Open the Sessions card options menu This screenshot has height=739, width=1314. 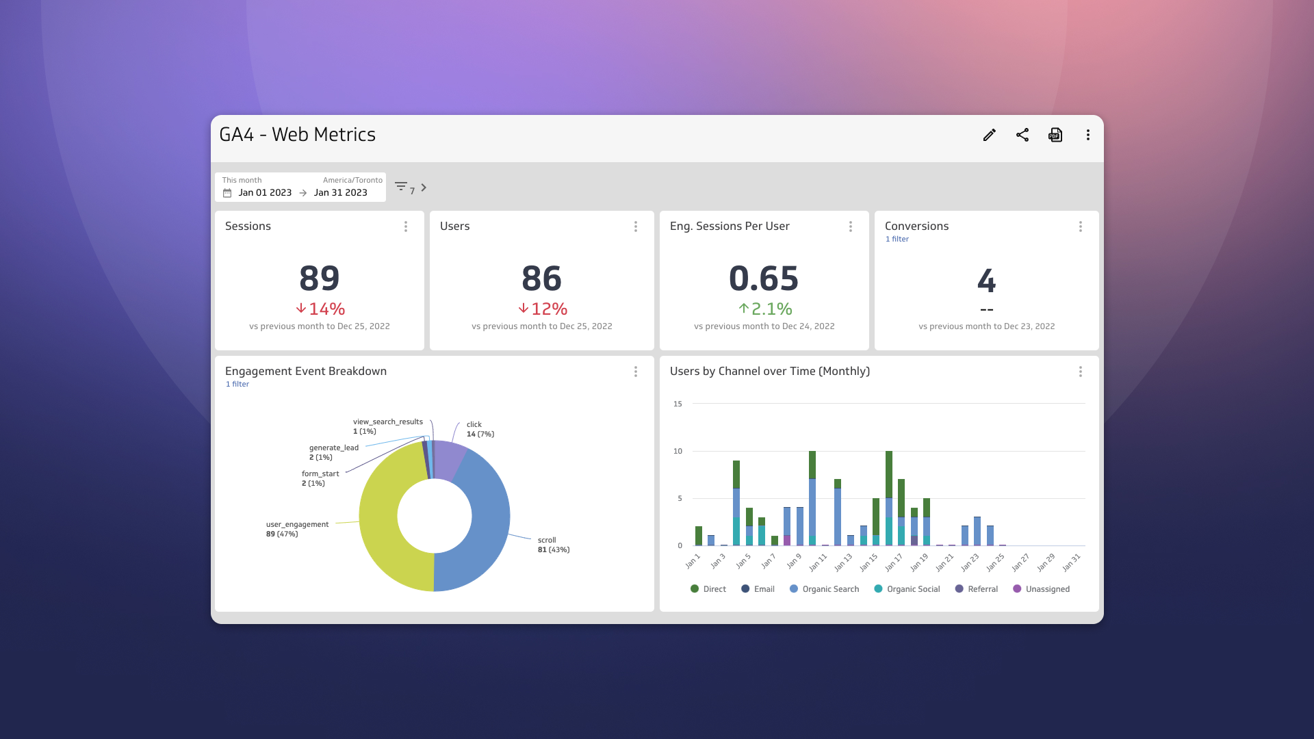tap(406, 226)
